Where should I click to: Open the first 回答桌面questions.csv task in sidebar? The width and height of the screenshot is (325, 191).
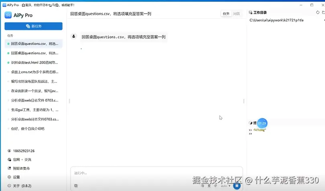point(33,44)
